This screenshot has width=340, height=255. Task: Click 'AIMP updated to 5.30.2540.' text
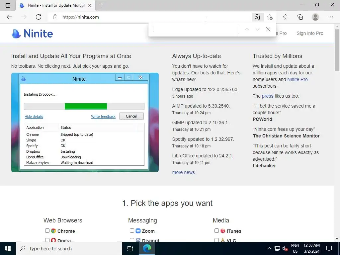click(x=201, y=106)
